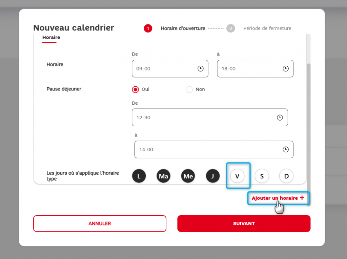
Task: Click clock icon in closing time 18:00 field
Action: point(286,69)
